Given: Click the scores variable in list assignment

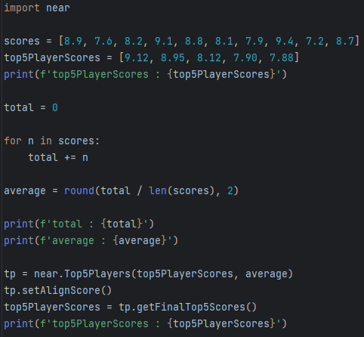Looking at the screenshot, I should point(22,41).
